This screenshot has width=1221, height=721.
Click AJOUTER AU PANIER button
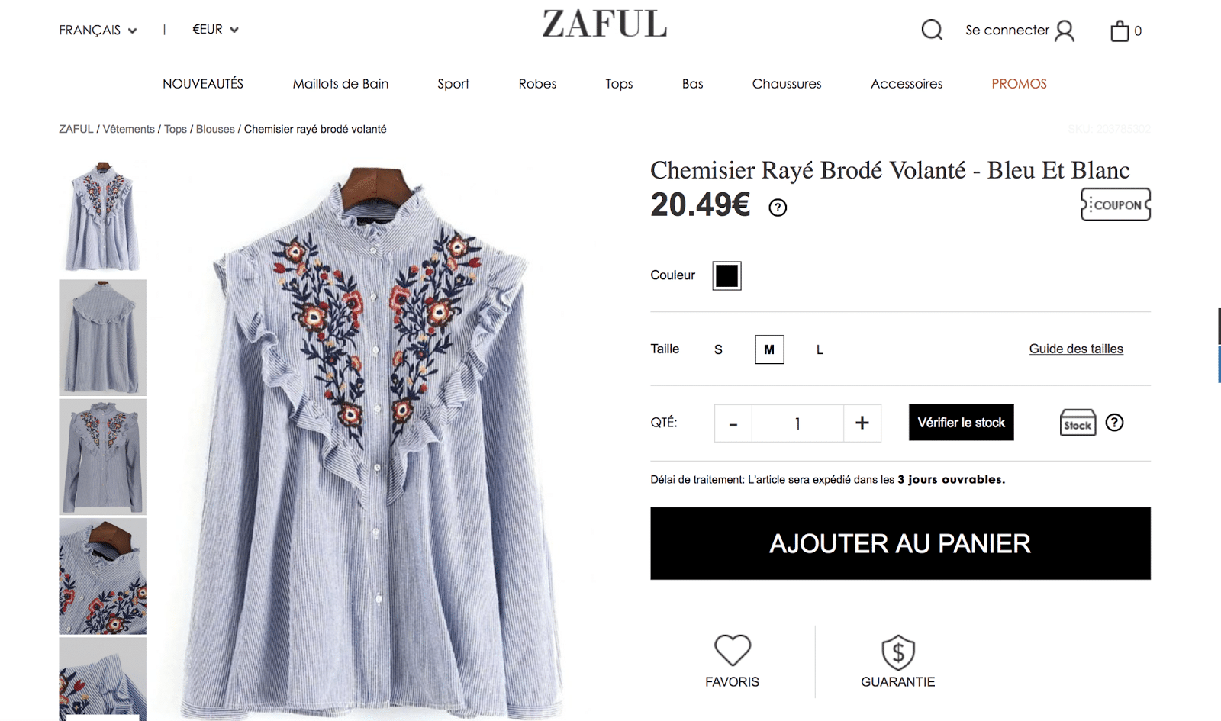point(900,543)
